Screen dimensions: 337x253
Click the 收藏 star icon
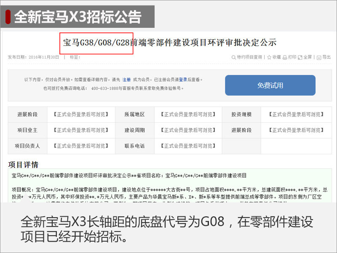(269, 57)
